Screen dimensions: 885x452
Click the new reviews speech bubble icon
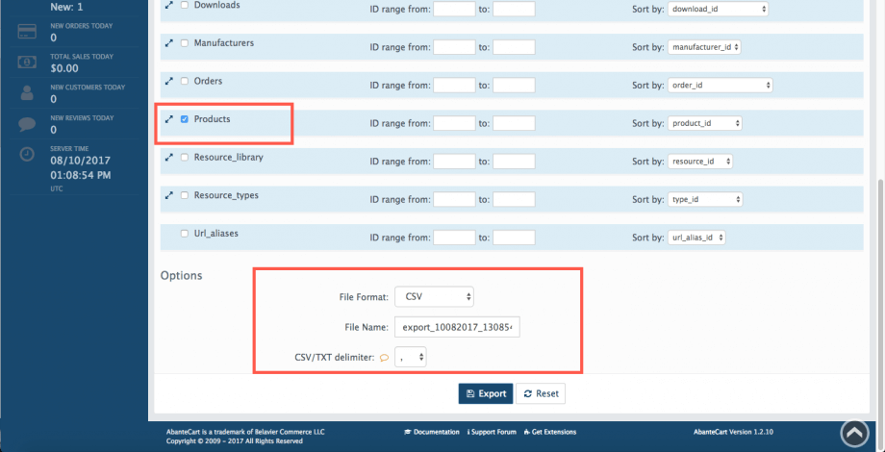(28, 124)
